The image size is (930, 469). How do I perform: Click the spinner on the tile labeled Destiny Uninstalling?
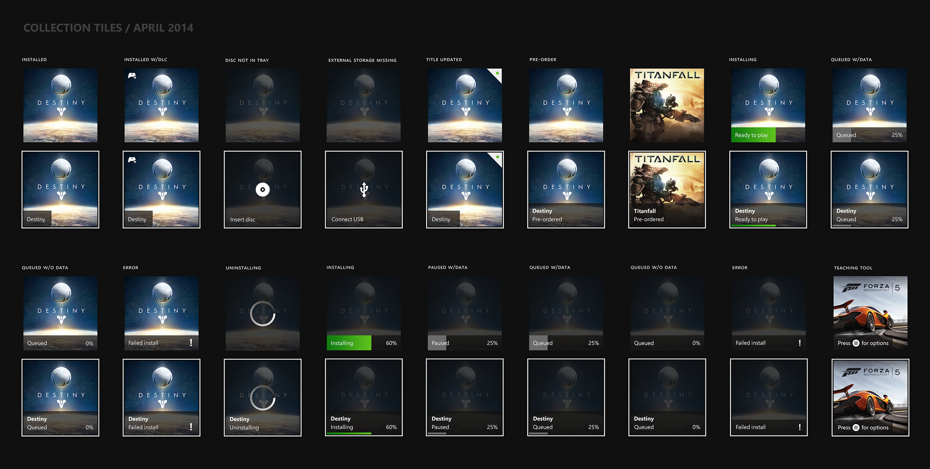coord(262,397)
